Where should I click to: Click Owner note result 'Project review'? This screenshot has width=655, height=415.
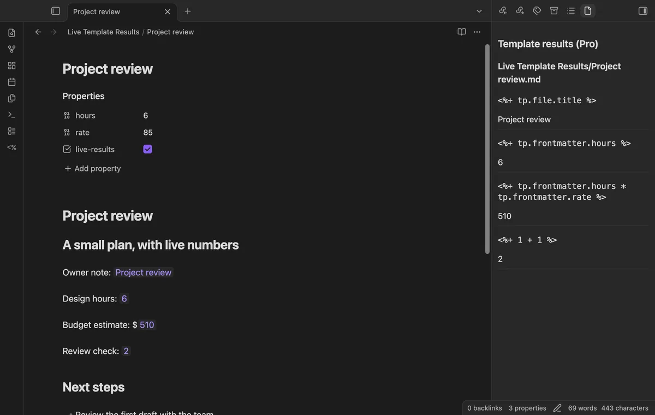[x=144, y=272]
